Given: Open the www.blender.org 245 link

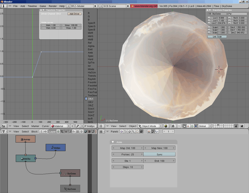Looking at the screenshot, I should 144,6.
